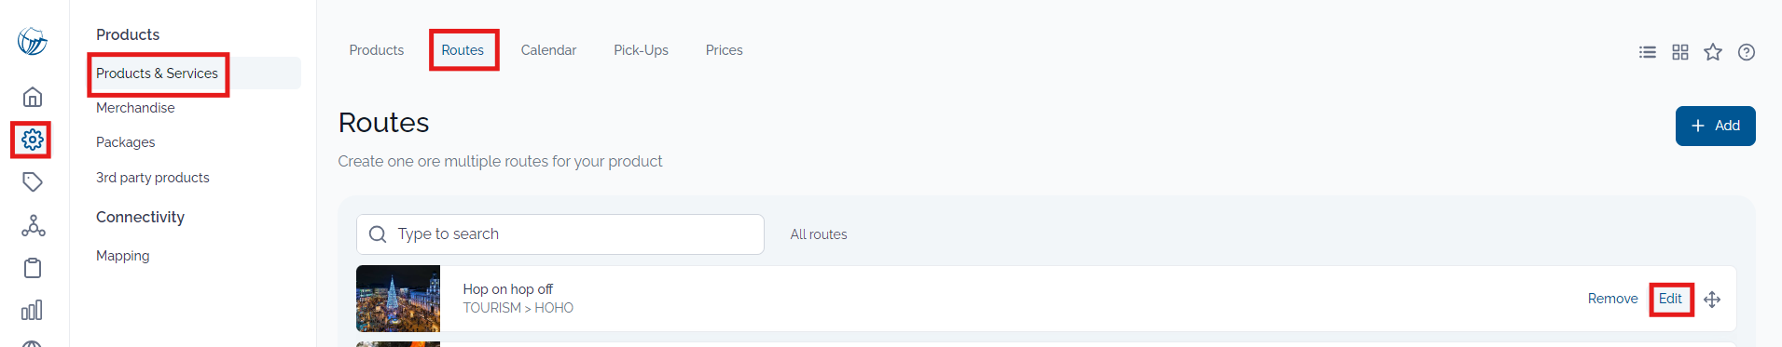Viewport: 1782px width, 347px height.
Task: Select the Prices tab
Action: pyautogui.click(x=724, y=50)
